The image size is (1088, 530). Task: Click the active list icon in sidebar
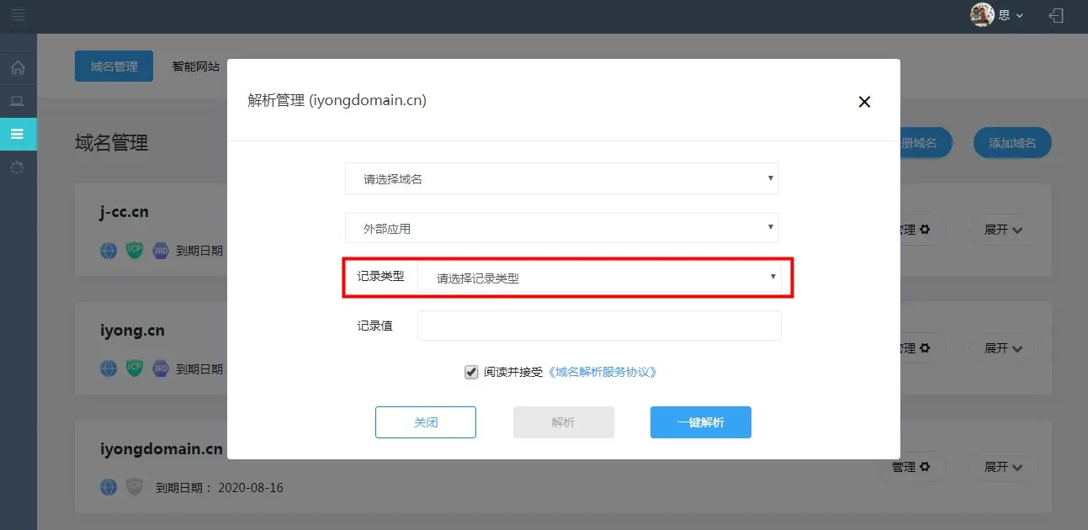[18, 133]
